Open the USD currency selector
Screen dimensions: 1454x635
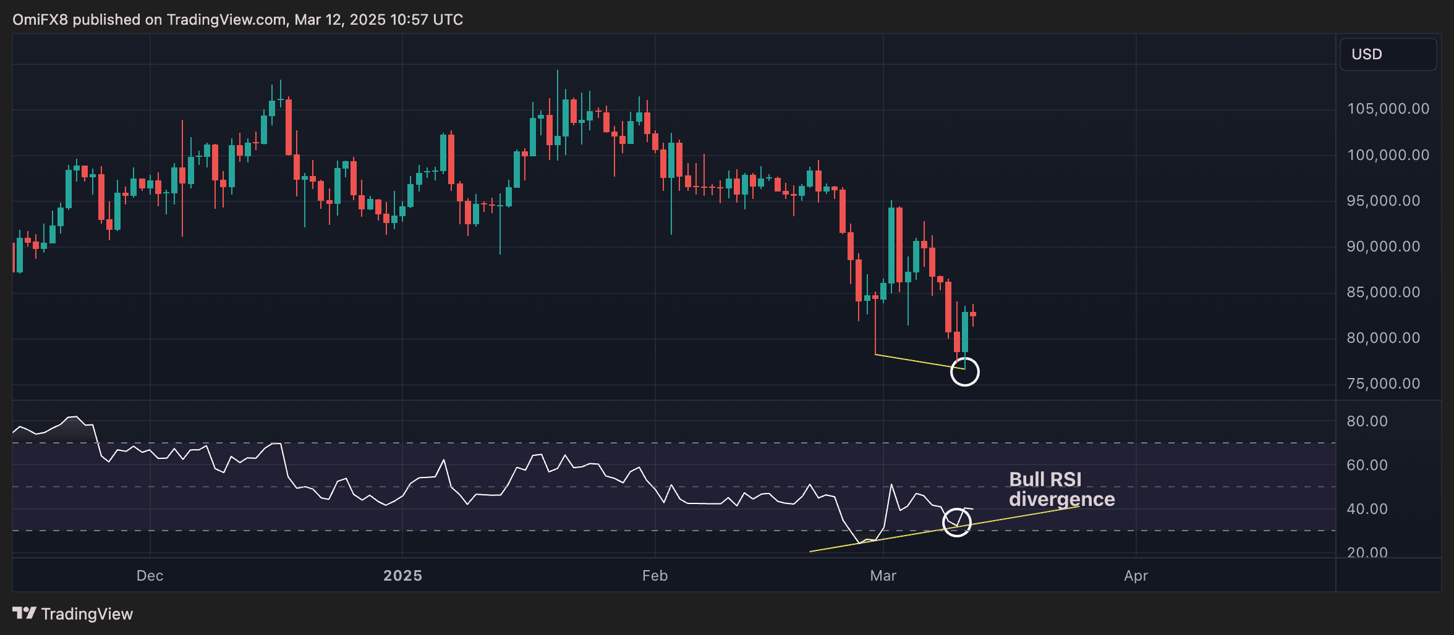point(1387,54)
